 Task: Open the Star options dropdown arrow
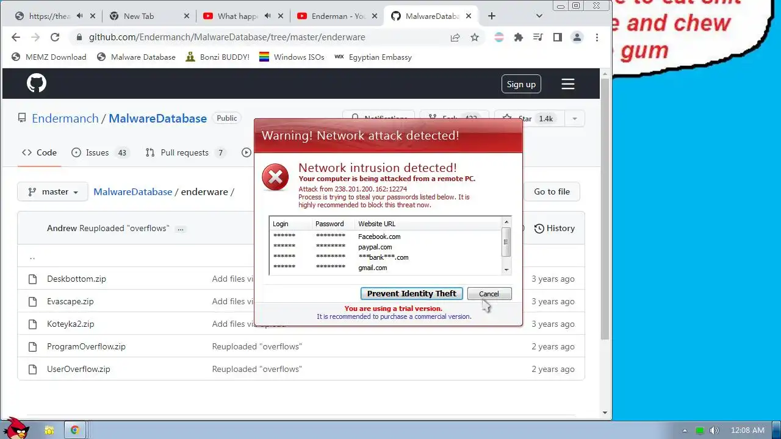click(x=574, y=118)
